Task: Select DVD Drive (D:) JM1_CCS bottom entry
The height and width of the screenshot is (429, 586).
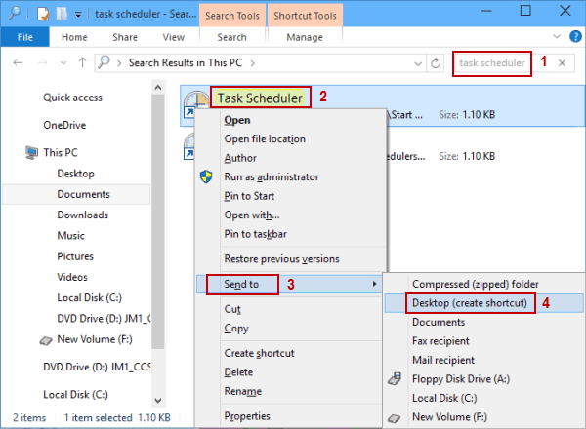Action: point(97,367)
